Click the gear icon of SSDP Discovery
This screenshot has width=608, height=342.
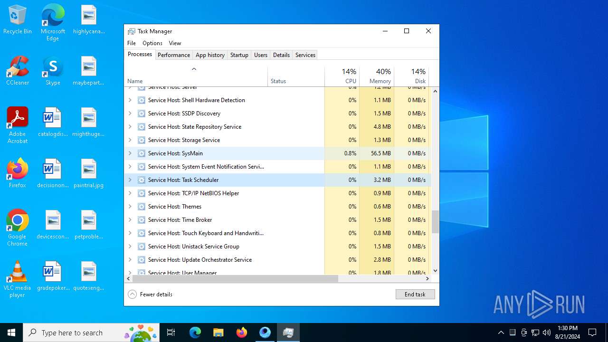pos(141,114)
